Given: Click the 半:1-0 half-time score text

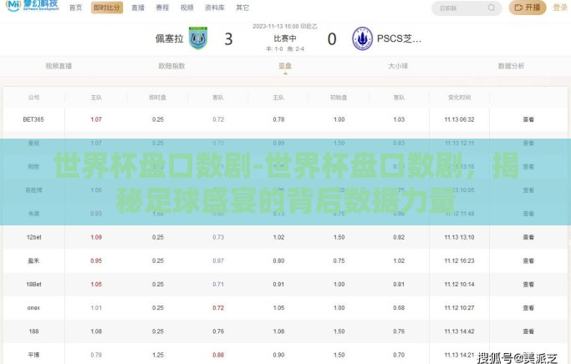Looking at the screenshot, I should click(x=274, y=48).
